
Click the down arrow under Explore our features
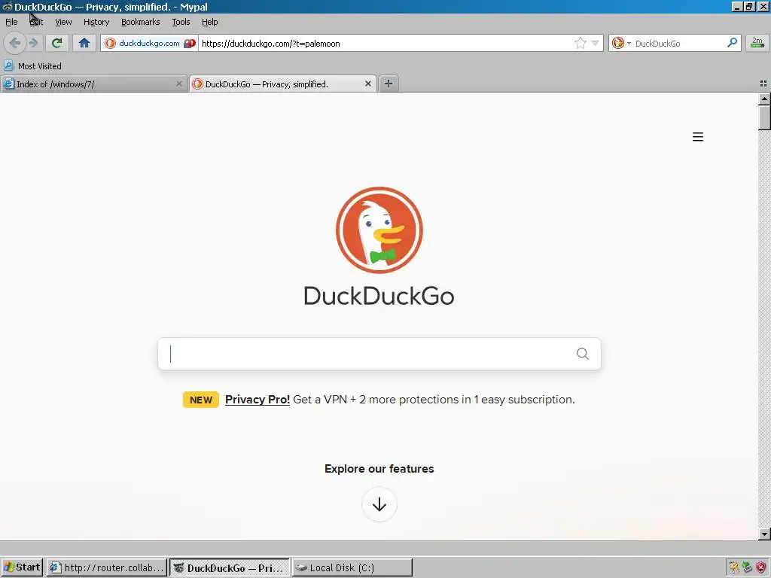[x=379, y=504]
